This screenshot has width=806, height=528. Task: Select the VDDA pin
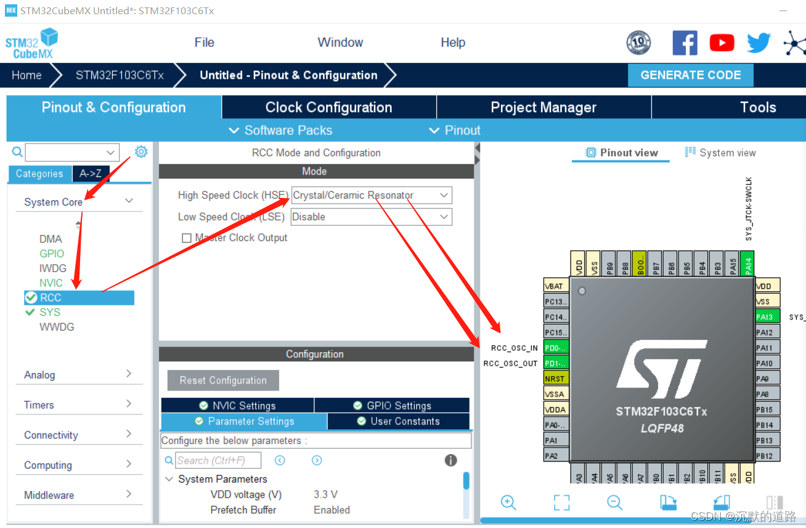(x=556, y=409)
